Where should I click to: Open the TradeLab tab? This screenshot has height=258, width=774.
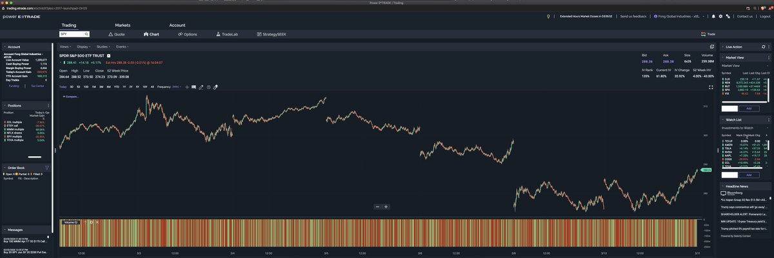(x=227, y=34)
